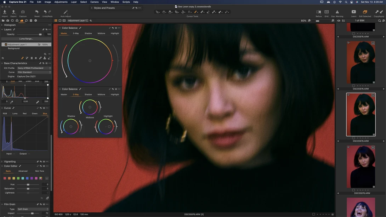386x217 pixels.
Task: Select the blue color swatch in Color Editor
Action: [x=27, y=178]
